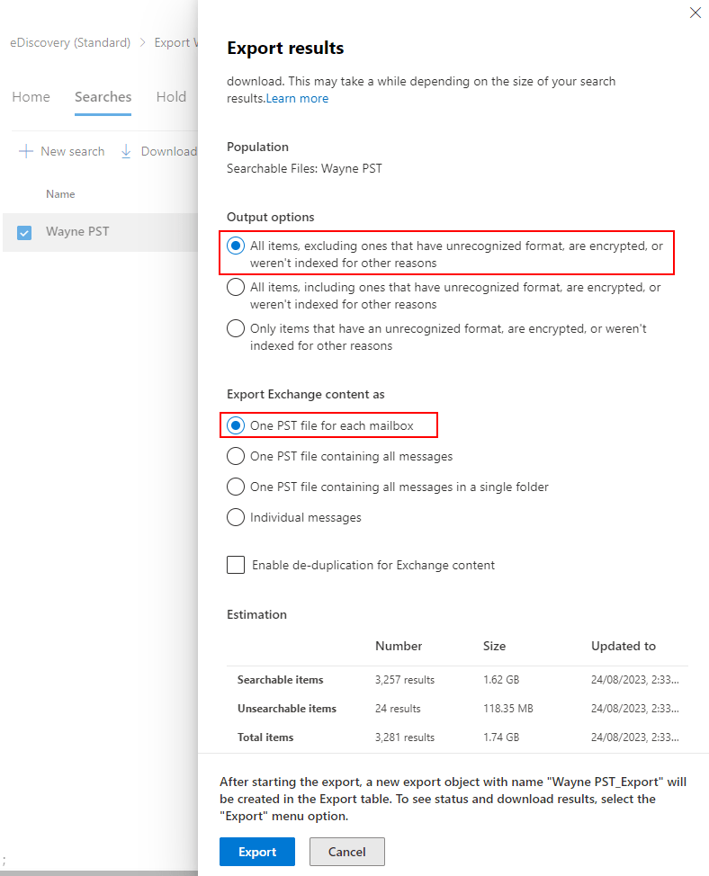Go to eDiscovery (Standard) breadcrumb

tap(70, 42)
